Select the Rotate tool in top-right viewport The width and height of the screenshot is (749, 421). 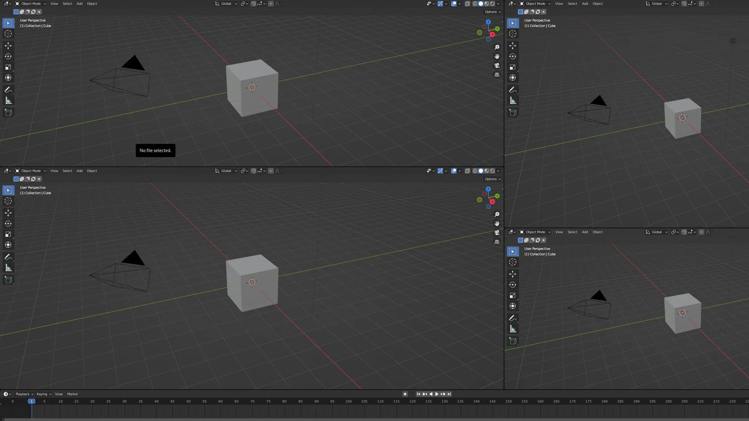[513, 57]
